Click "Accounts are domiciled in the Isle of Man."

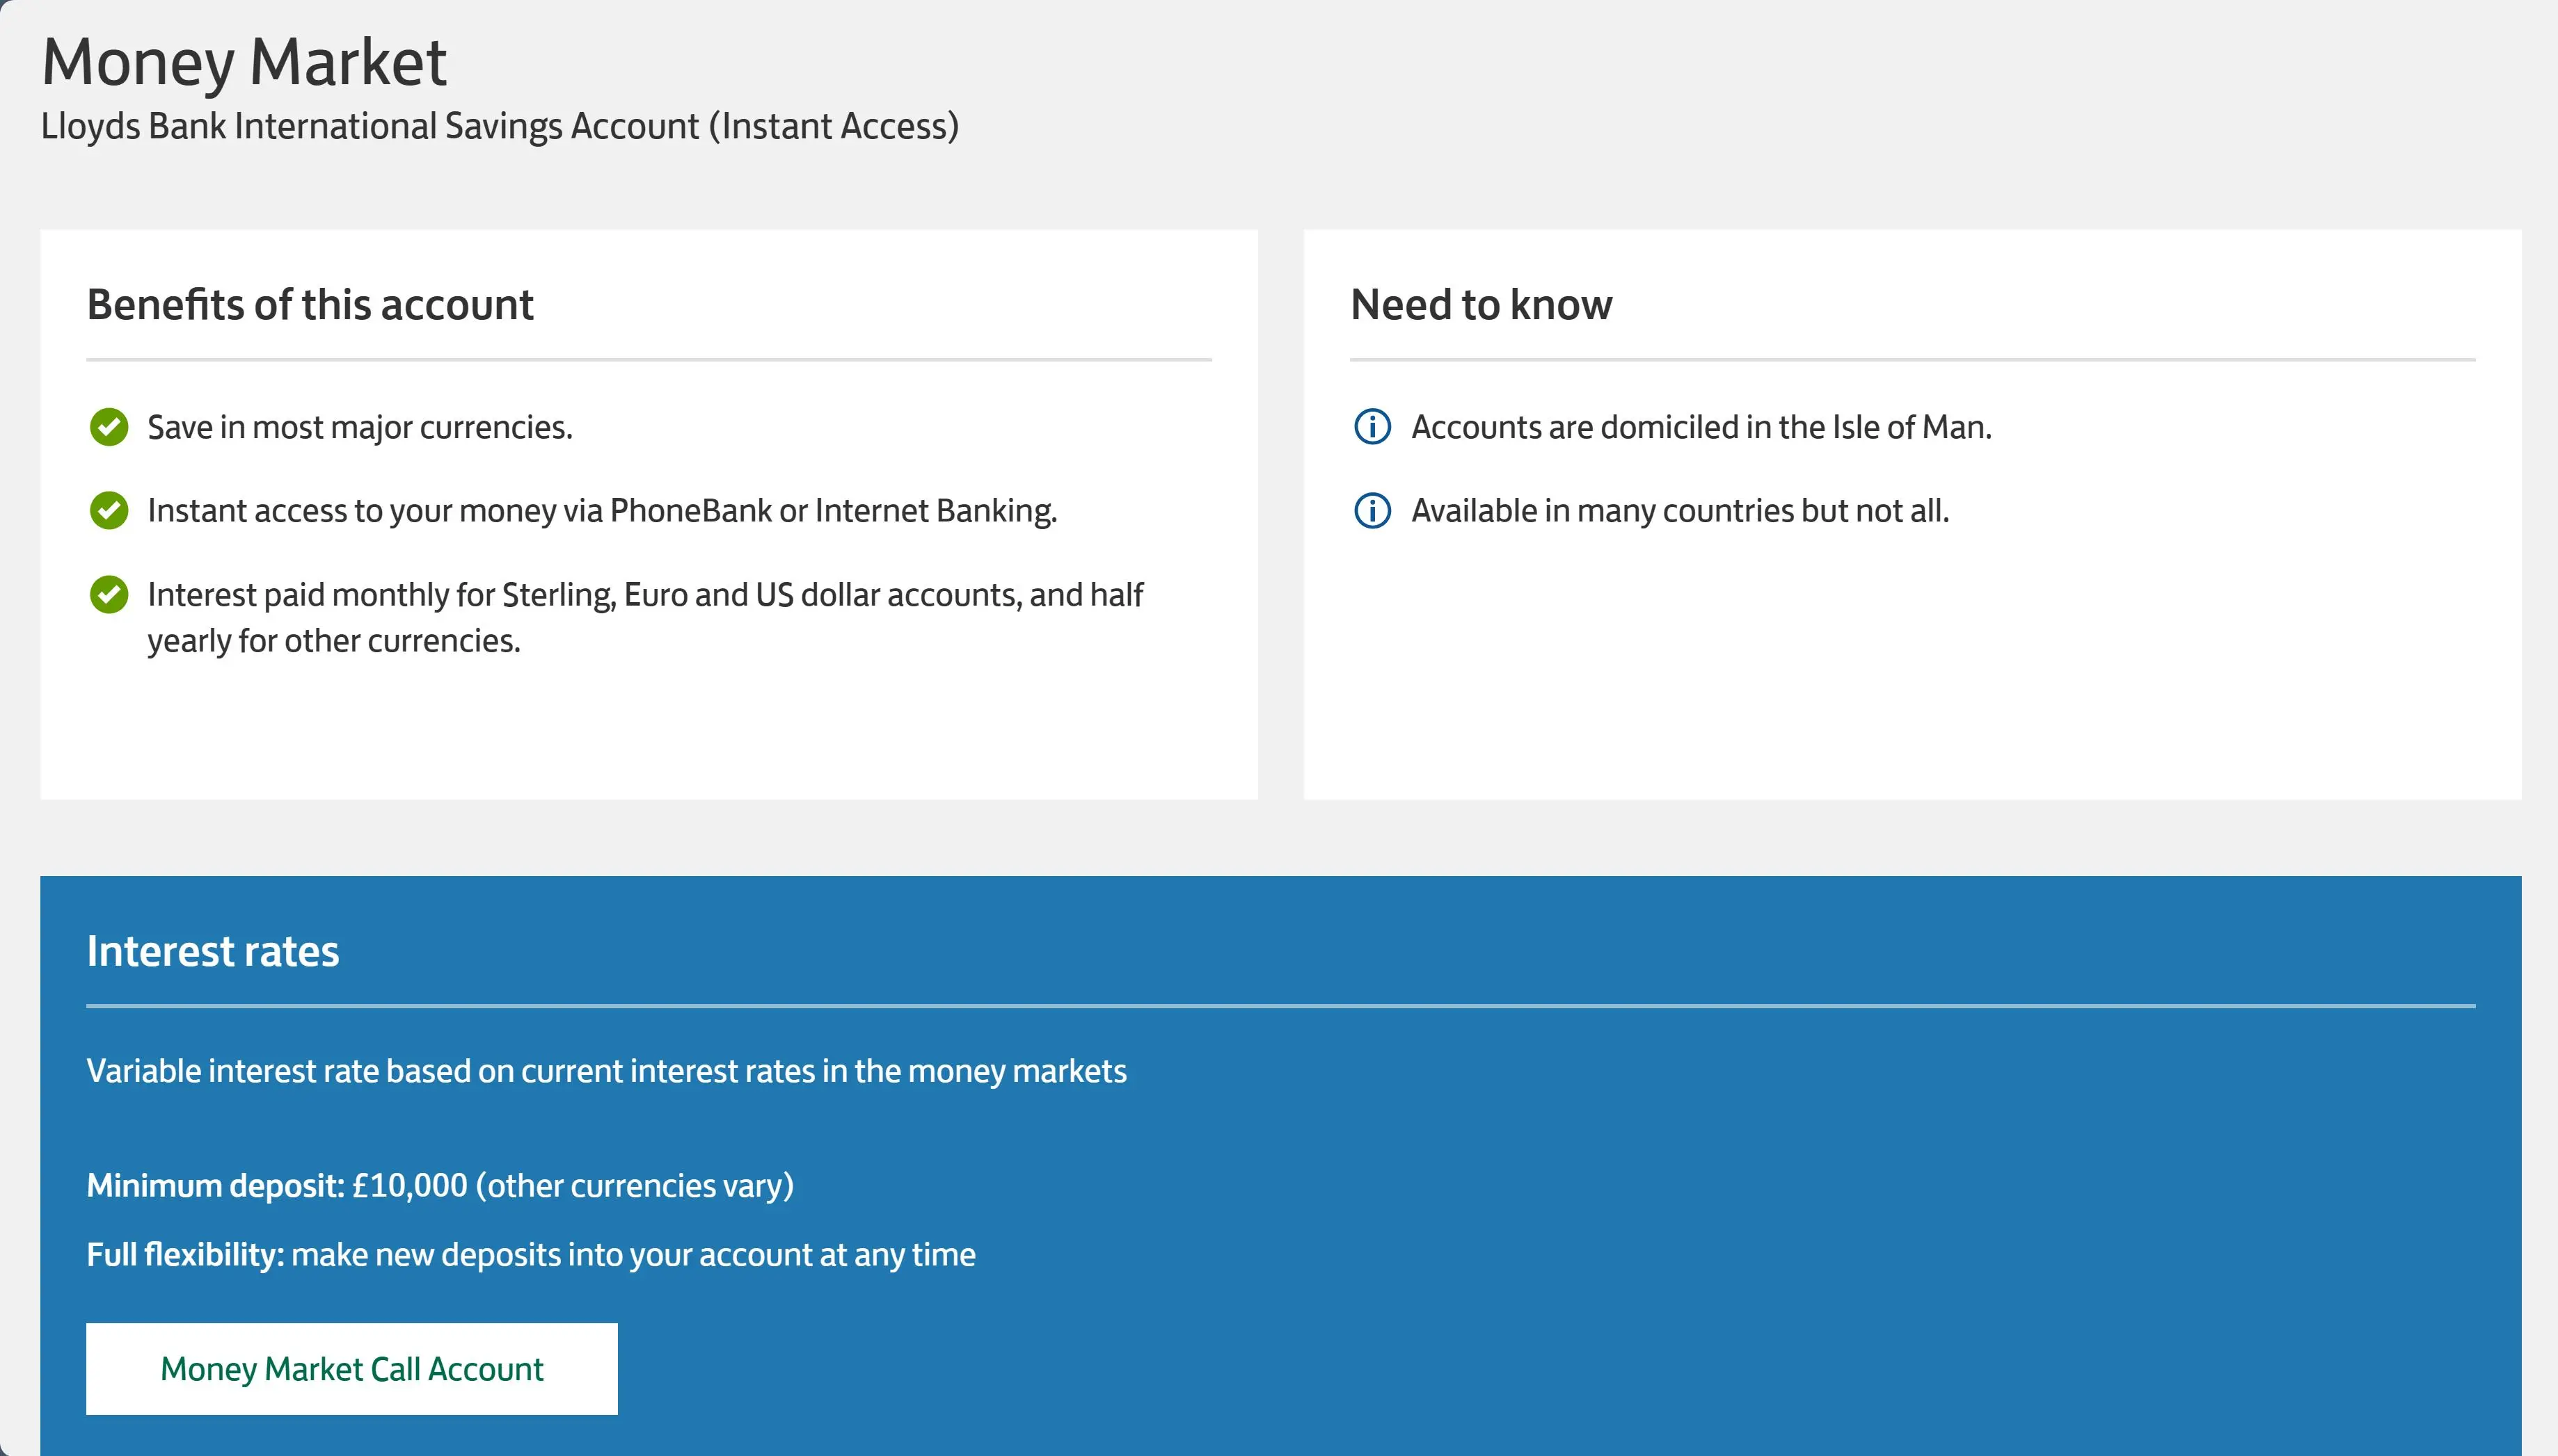click(1701, 428)
